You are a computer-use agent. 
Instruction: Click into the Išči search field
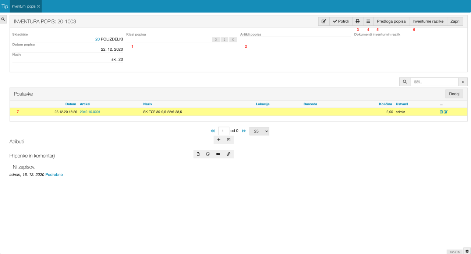pos(434,82)
